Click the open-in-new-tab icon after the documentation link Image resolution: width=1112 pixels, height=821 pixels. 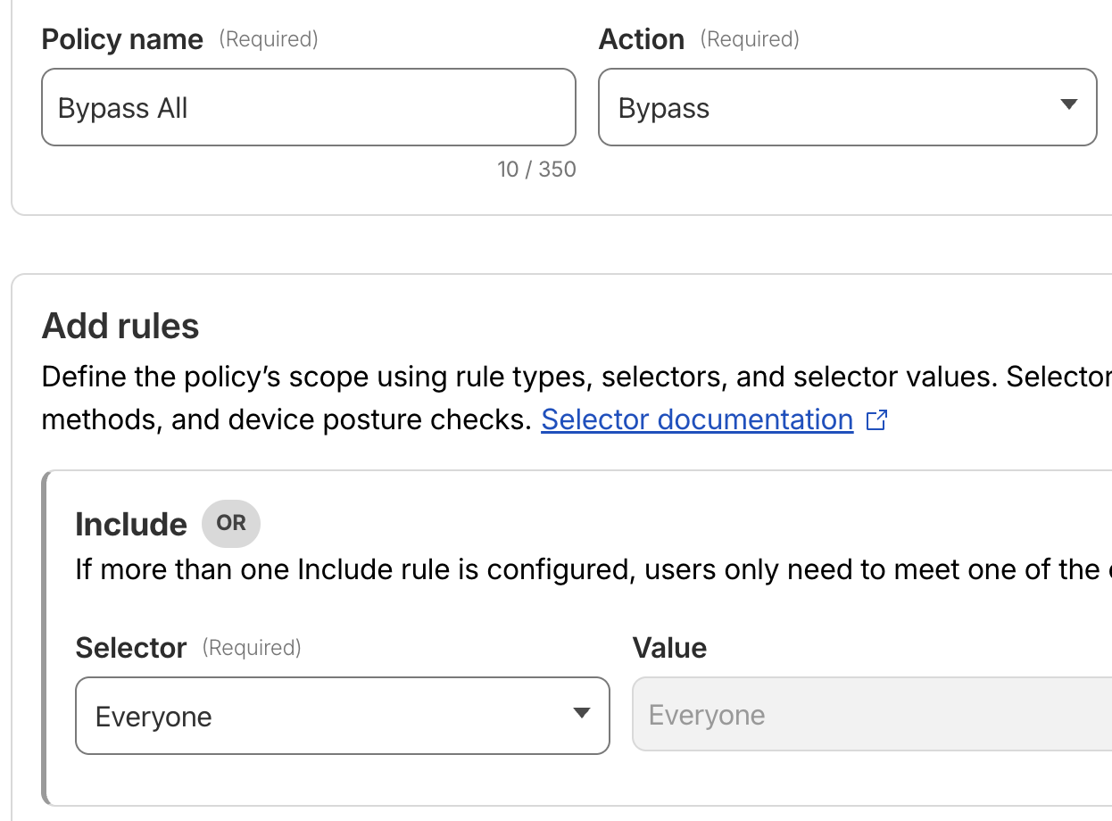(878, 419)
